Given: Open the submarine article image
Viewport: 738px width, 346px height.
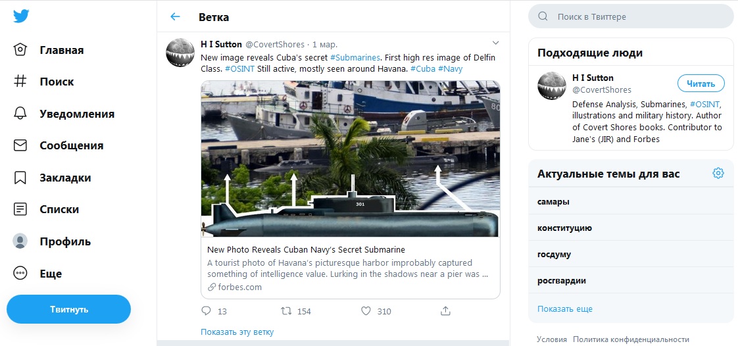Looking at the screenshot, I should point(350,159).
